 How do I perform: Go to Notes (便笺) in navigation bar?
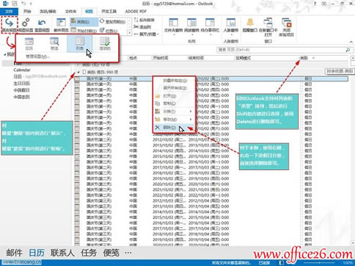[x=111, y=253]
